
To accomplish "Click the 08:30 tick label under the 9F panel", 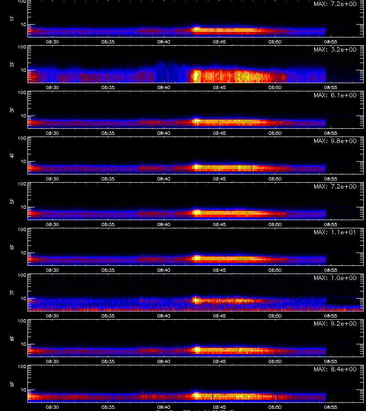I will pos(52,407).
